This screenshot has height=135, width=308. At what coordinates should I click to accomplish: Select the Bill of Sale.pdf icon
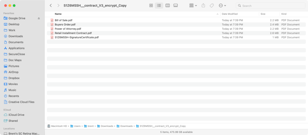click(x=52, y=20)
